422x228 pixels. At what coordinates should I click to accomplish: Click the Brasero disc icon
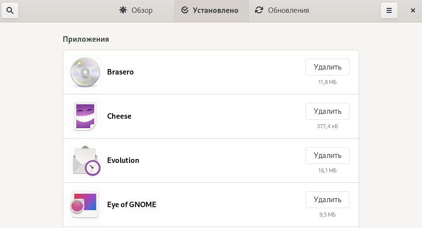(x=85, y=72)
